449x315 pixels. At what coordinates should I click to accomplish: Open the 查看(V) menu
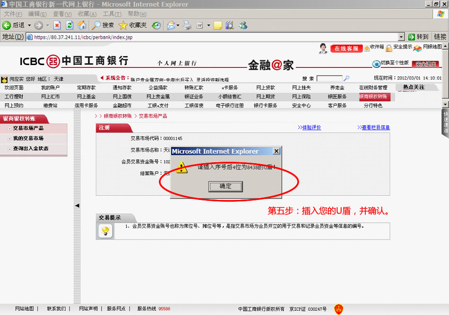click(x=62, y=14)
